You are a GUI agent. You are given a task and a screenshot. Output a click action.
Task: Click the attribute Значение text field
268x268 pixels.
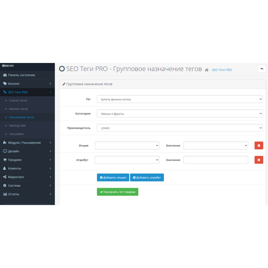(216, 160)
